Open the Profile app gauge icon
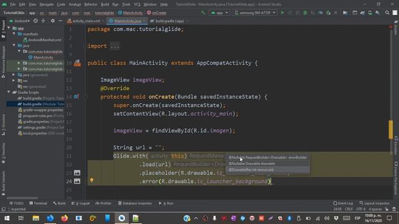Image resolution: width=399 pixels, height=224 pixels. click(x=320, y=12)
